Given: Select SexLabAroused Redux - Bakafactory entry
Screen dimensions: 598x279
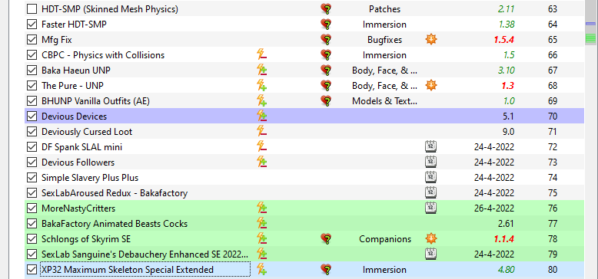Looking at the screenshot, I should pos(115,192).
